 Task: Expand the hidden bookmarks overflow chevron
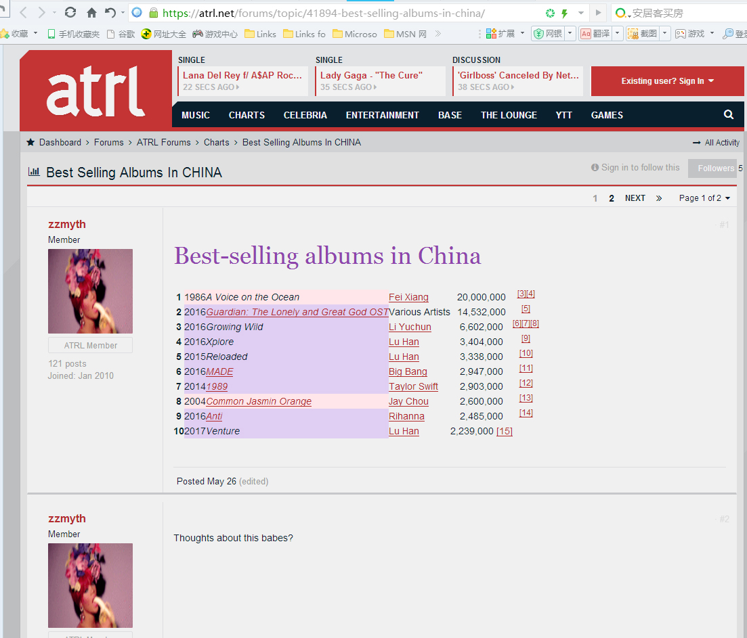tap(438, 34)
